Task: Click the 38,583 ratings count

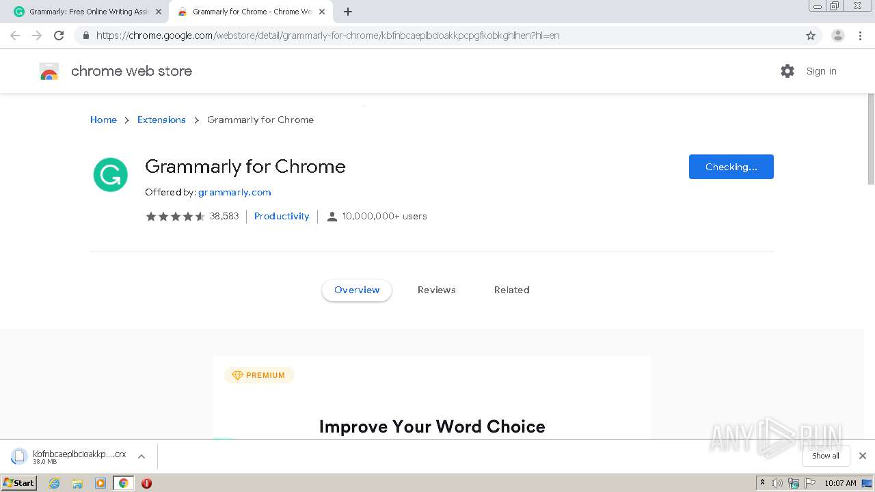Action: click(224, 216)
